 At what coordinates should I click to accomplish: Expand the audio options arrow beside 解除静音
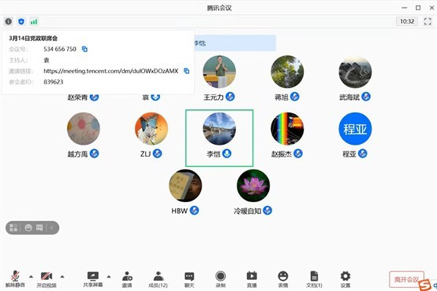(x=31, y=275)
